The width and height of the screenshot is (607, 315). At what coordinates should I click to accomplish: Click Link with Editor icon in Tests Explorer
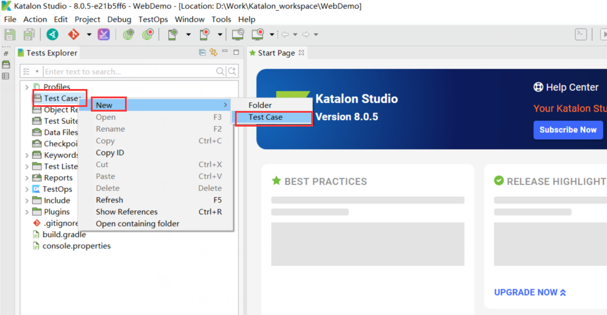tap(213, 53)
